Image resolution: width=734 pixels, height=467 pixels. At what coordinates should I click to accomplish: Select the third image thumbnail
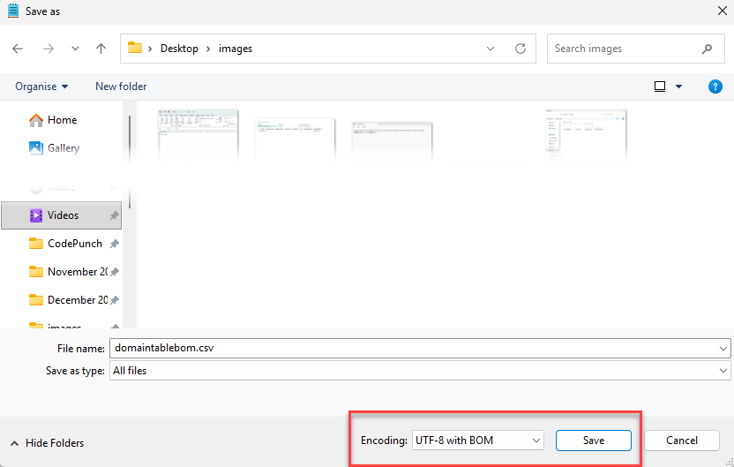(x=392, y=141)
